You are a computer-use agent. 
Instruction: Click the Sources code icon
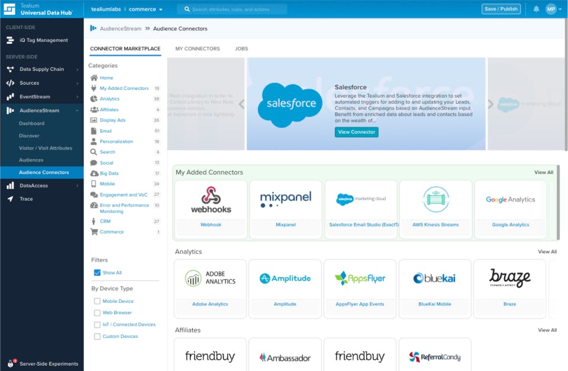pos(10,83)
